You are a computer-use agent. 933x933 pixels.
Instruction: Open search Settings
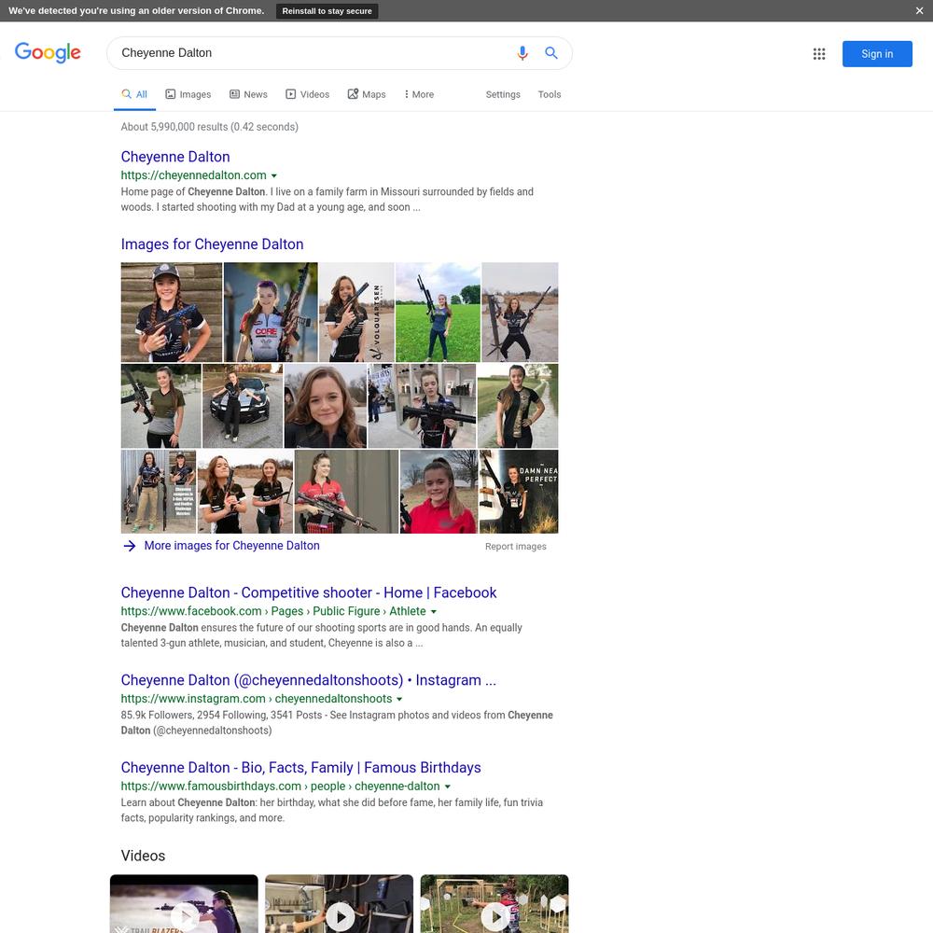coord(503,94)
